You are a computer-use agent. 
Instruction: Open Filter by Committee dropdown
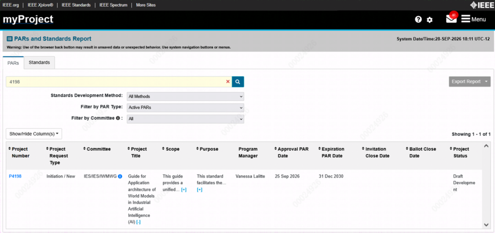[185, 119]
